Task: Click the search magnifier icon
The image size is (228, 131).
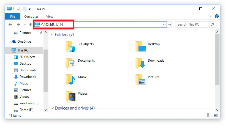Action: (212, 24)
